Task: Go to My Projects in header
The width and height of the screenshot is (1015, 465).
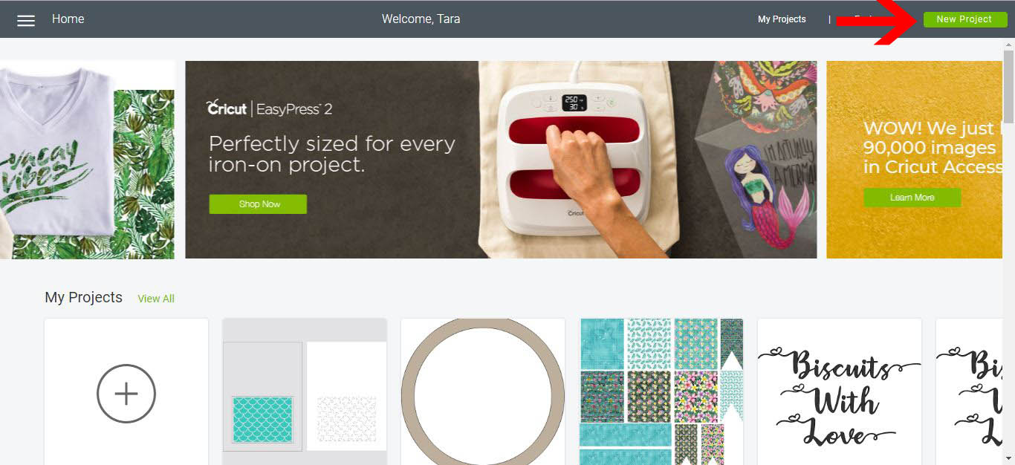Action: coord(782,19)
